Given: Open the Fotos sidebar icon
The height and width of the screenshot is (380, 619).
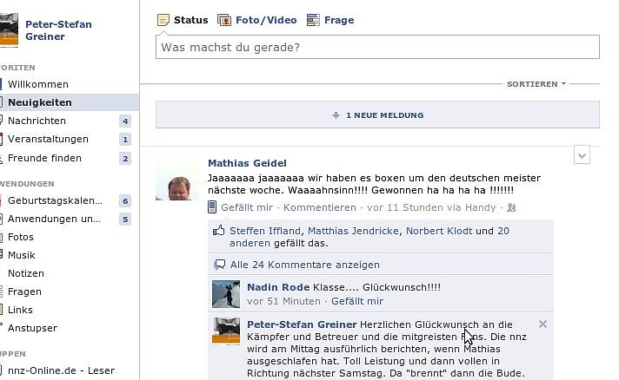Looking at the screenshot, I should click(x=3, y=237).
